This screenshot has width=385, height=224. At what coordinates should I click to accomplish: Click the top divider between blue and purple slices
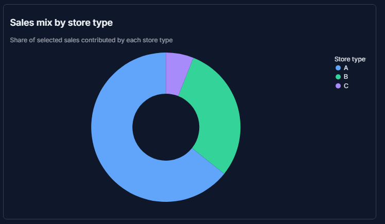(166, 73)
